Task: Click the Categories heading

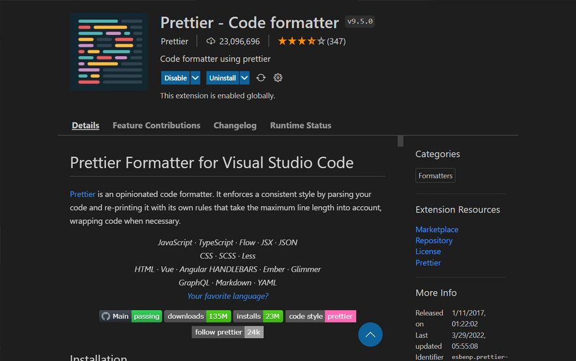Action: pos(437,154)
